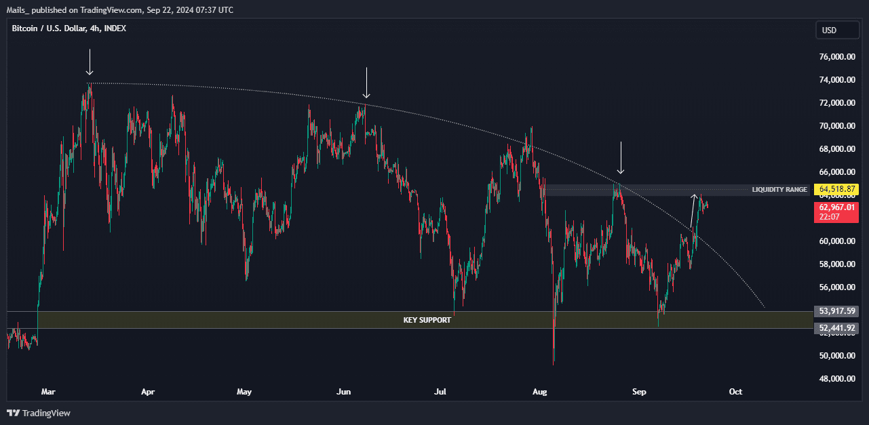Click the 68,000.00 price axis label

click(x=838, y=149)
